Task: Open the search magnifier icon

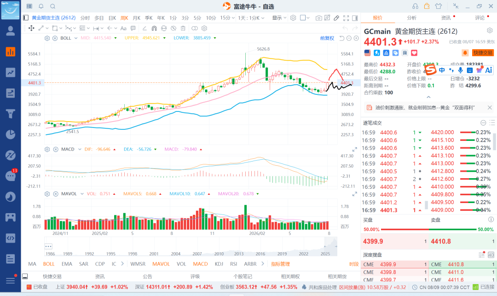Action: pos(52,6)
